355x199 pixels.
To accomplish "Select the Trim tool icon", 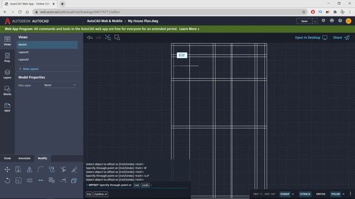I will tap(63, 170).
